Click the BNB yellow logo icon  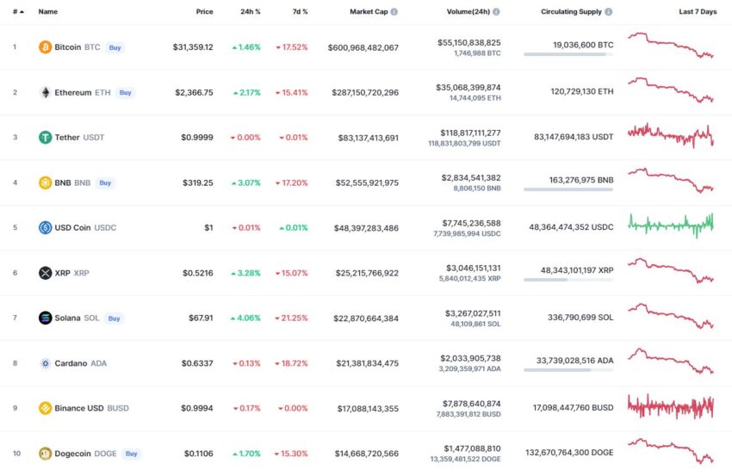click(46, 182)
